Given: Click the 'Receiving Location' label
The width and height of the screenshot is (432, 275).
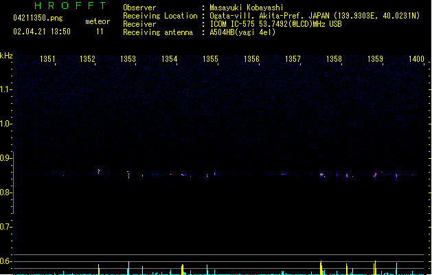Looking at the screenshot, I should click(x=160, y=16).
